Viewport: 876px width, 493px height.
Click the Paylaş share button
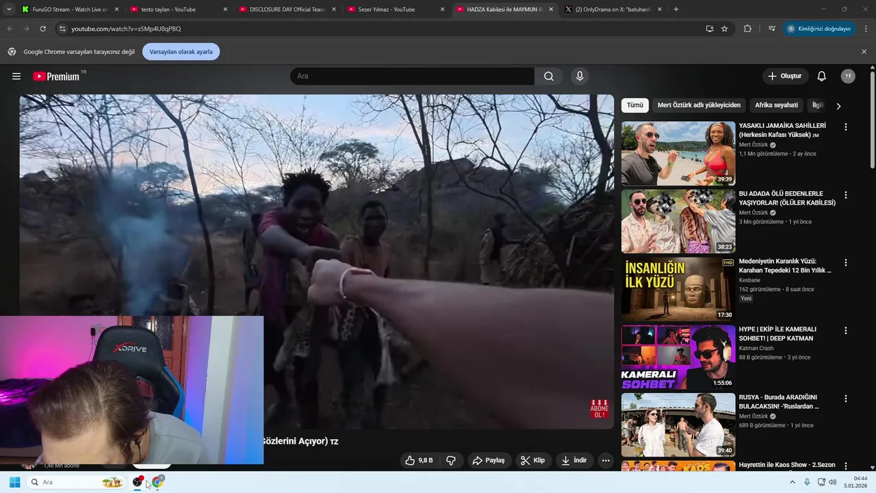(489, 460)
